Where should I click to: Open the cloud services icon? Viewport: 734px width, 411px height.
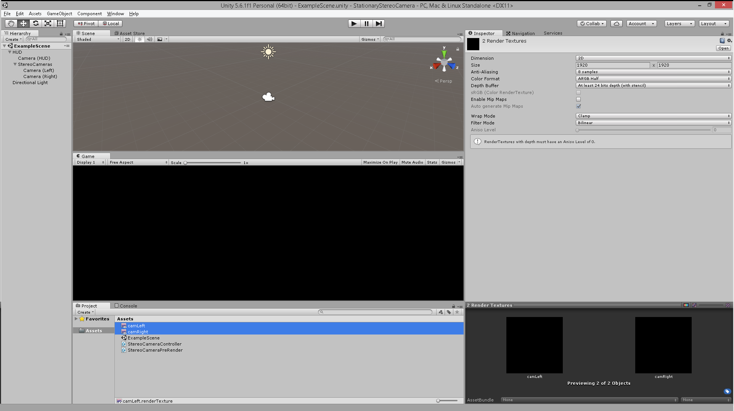point(616,24)
